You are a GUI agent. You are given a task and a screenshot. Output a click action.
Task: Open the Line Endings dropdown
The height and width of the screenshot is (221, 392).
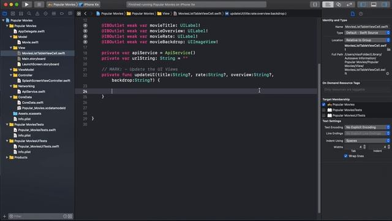367,133
